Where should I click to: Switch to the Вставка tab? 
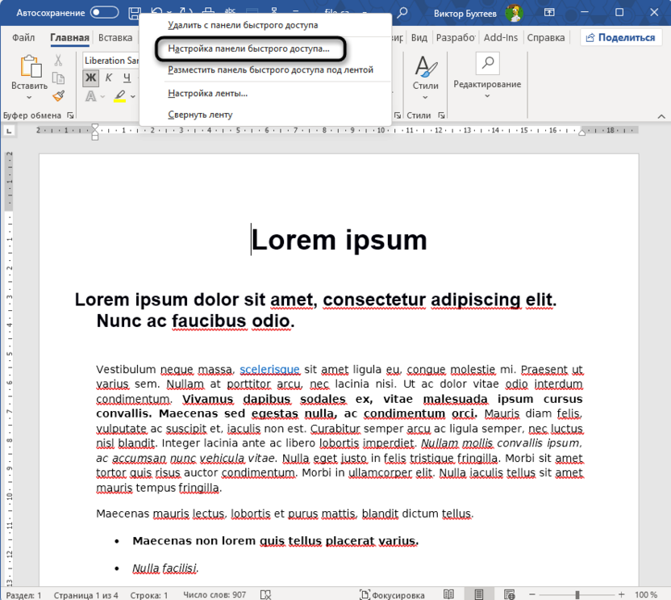115,38
